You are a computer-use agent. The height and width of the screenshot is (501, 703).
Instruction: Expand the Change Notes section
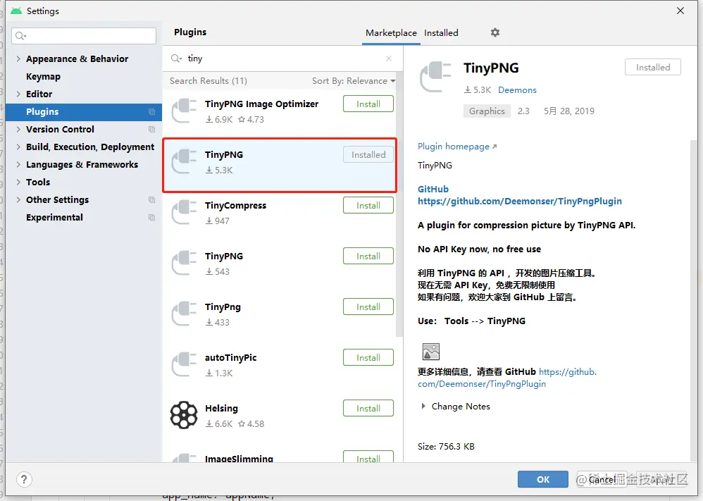(423, 406)
